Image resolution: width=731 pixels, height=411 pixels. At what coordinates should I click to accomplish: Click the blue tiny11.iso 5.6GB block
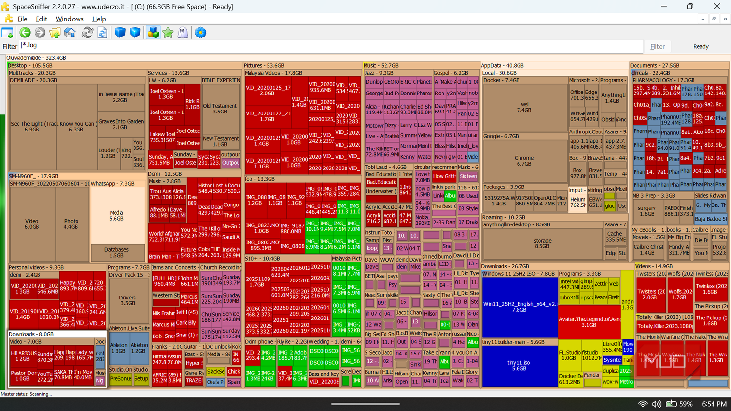pyautogui.click(x=519, y=366)
